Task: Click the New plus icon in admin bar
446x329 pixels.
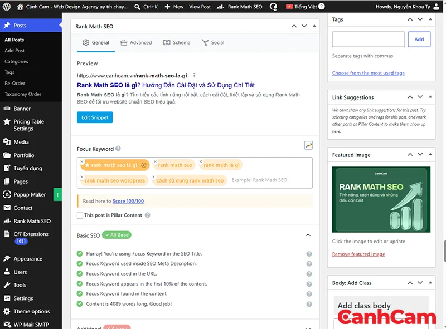Action: click(x=168, y=7)
